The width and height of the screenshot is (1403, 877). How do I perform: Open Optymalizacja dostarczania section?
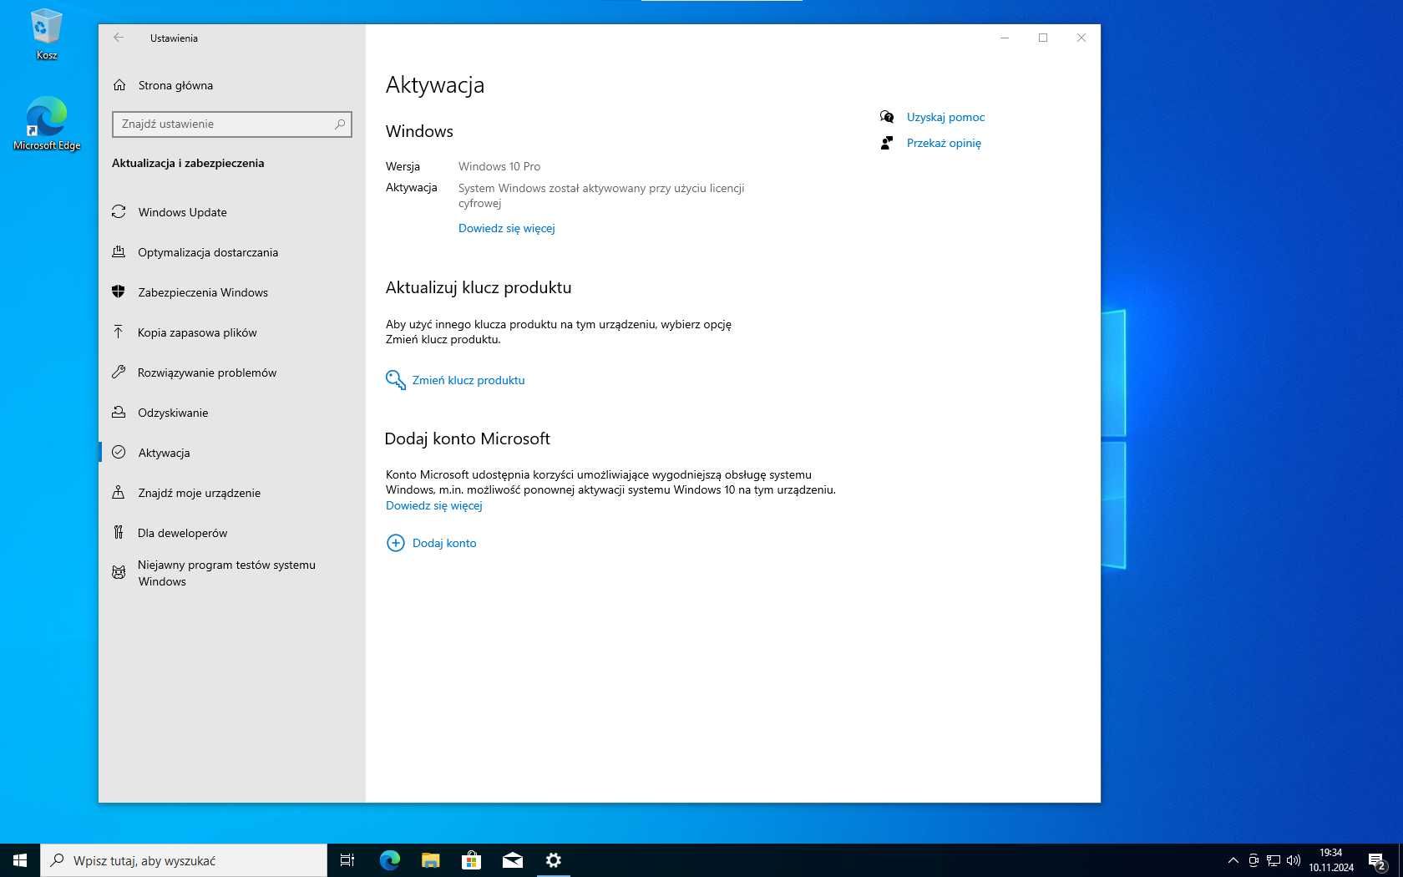(x=232, y=252)
